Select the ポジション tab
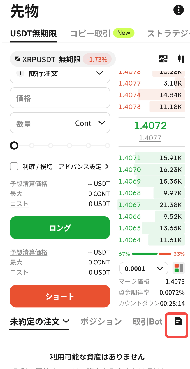Screen dimensions: 190x369 (x=101, y=322)
